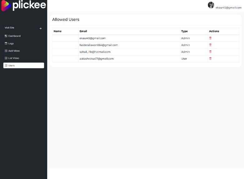
Task: Click the Logs sidebar icon
Action: (x=6, y=44)
